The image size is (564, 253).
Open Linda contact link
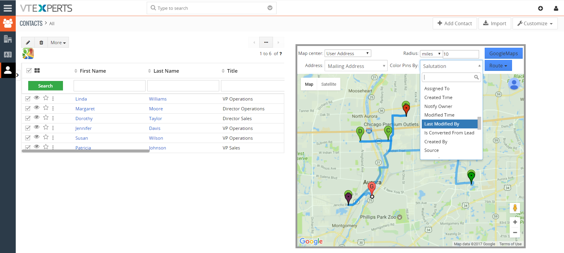click(x=81, y=99)
